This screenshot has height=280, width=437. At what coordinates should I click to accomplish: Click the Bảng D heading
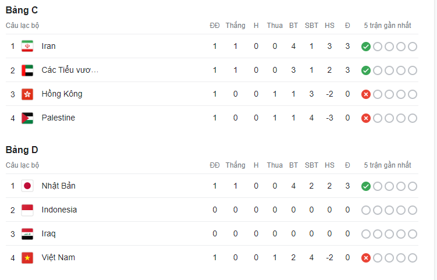pos(22,150)
